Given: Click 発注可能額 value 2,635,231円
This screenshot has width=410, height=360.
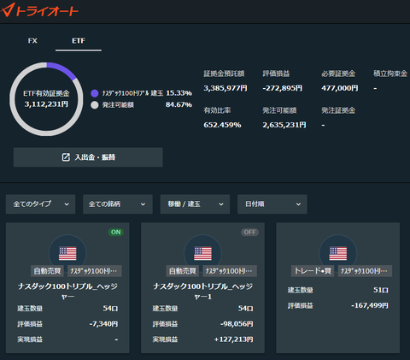Looking at the screenshot, I should [x=284, y=125].
